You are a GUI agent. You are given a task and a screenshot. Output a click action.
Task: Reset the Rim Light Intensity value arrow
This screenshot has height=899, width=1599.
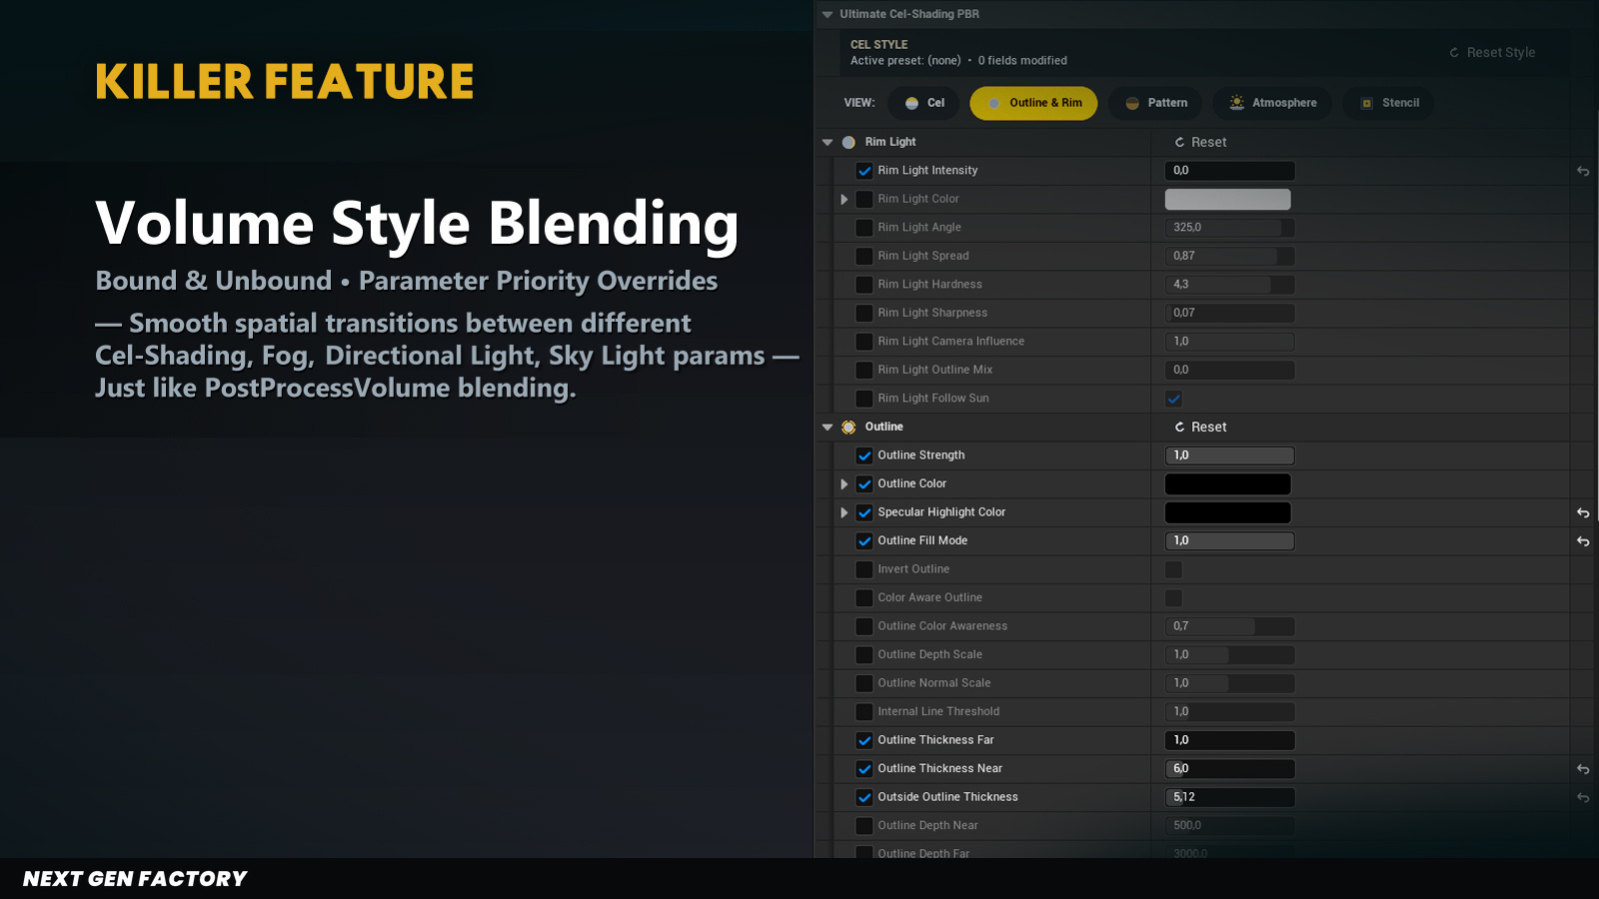click(1583, 171)
